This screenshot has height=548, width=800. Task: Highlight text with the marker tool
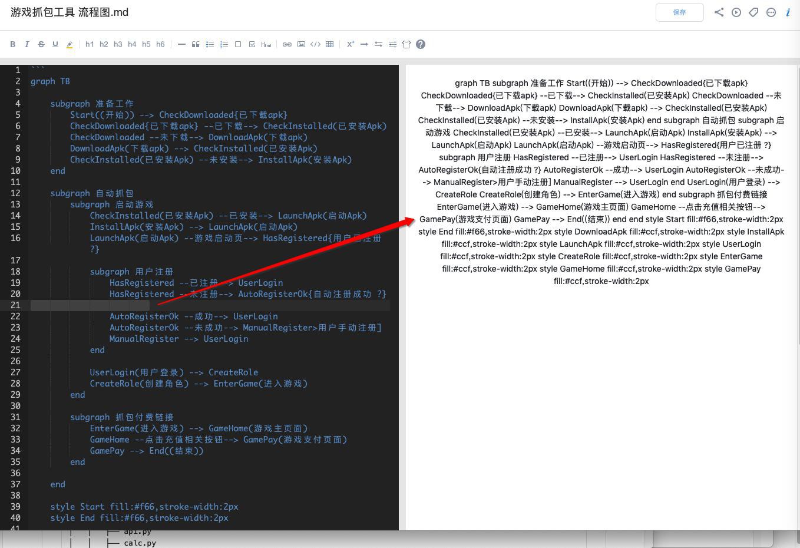(70, 44)
